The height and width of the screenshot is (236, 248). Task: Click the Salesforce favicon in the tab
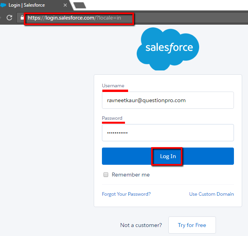pyautogui.click(x=3, y=5)
